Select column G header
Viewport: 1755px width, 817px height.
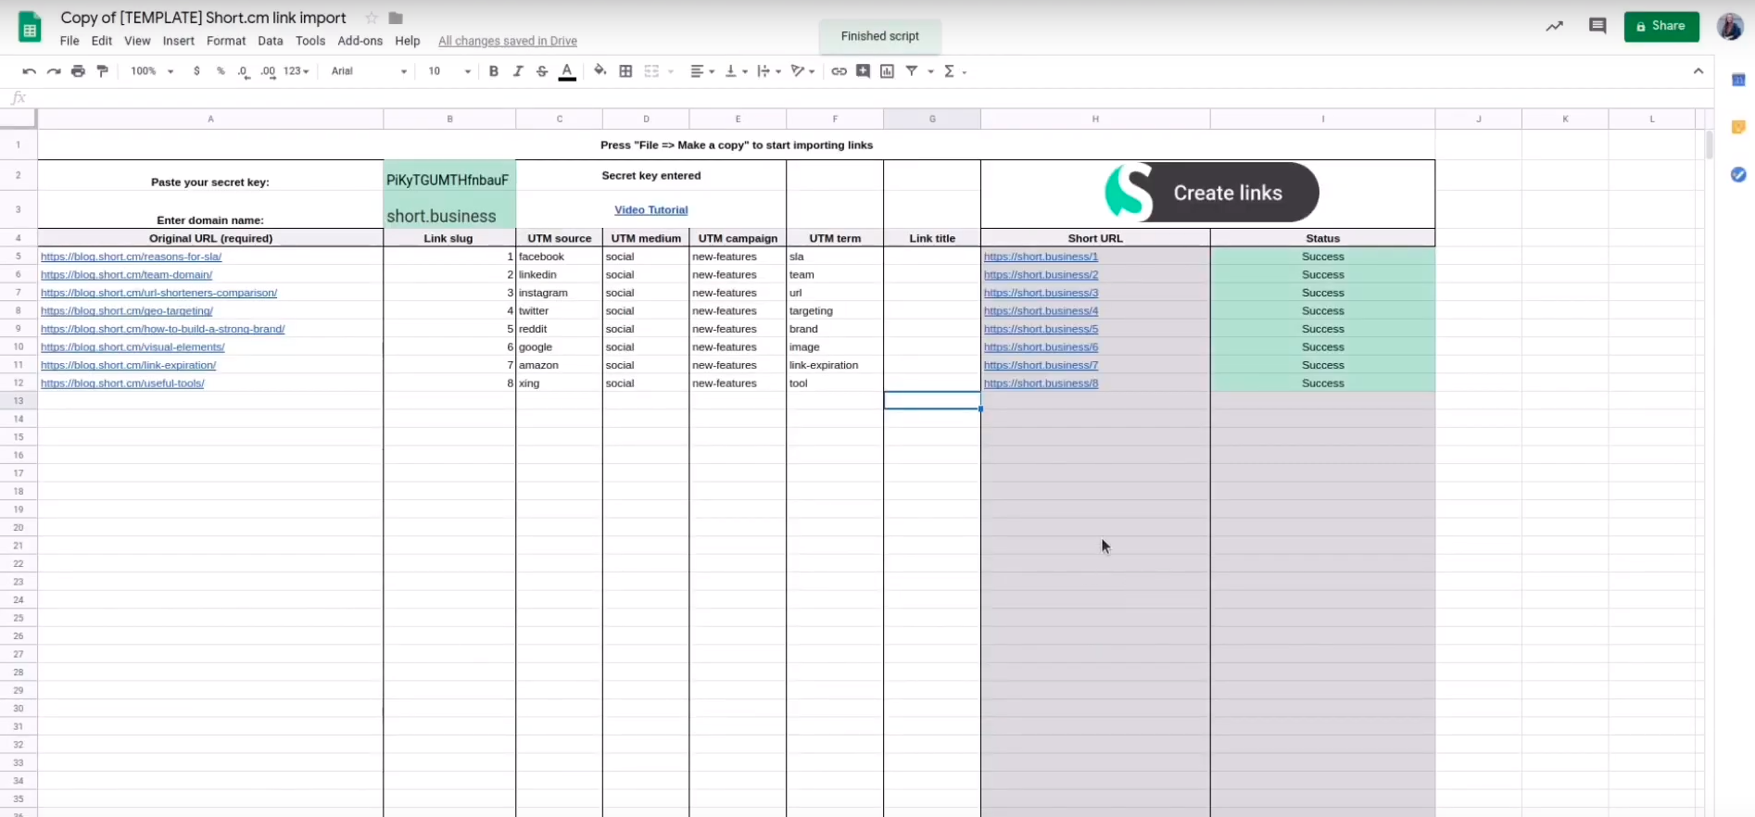[x=932, y=119]
